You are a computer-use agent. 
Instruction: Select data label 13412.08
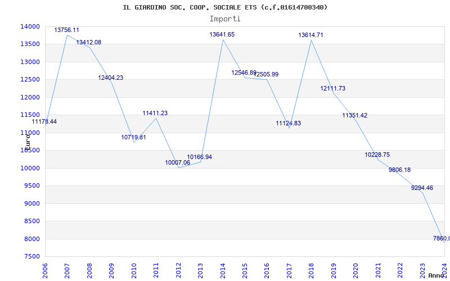89,43
